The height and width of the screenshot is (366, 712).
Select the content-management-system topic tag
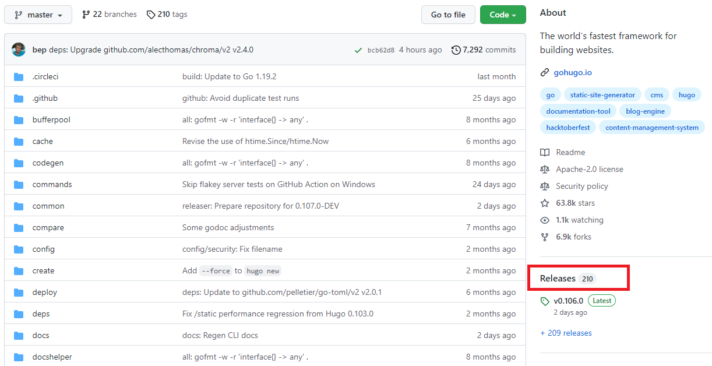tap(652, 128)
